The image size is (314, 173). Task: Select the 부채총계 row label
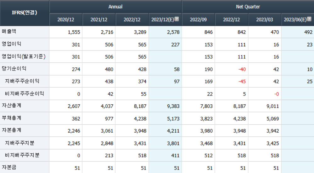pyautogui.click(x=11, y=118)
